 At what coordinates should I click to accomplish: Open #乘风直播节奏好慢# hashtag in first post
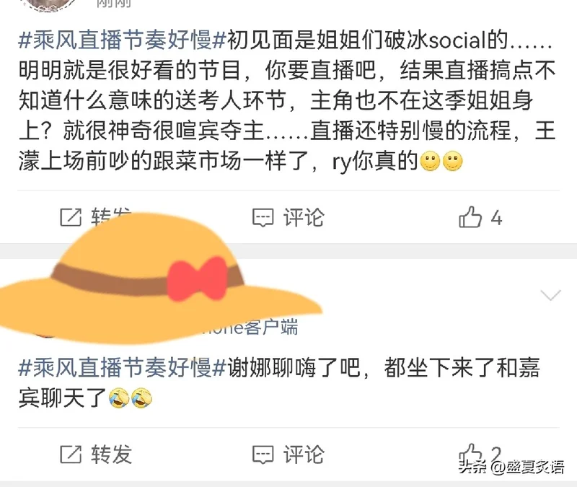point(122,40)
